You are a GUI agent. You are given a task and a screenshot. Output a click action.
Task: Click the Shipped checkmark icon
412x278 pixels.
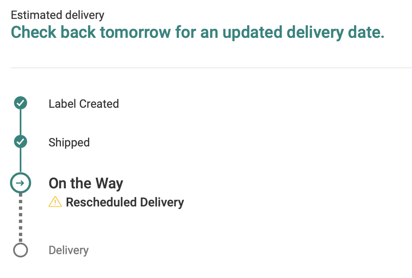[20, 142]
